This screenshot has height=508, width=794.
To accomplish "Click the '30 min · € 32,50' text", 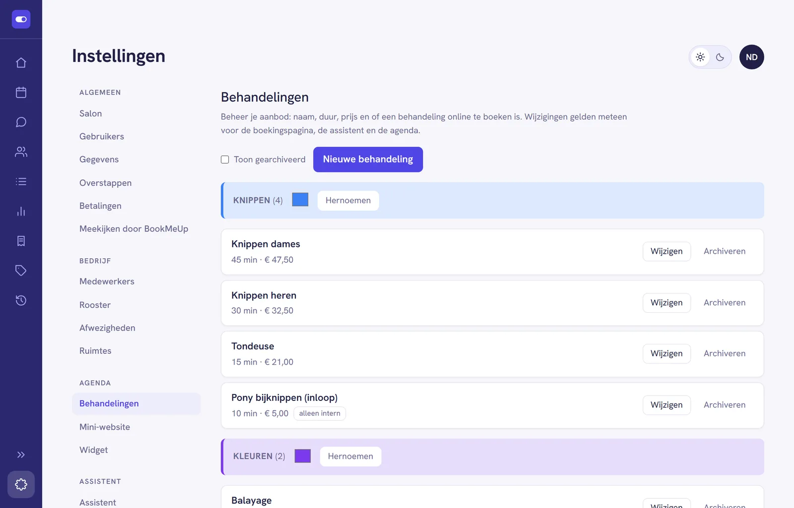I will 262,311.
